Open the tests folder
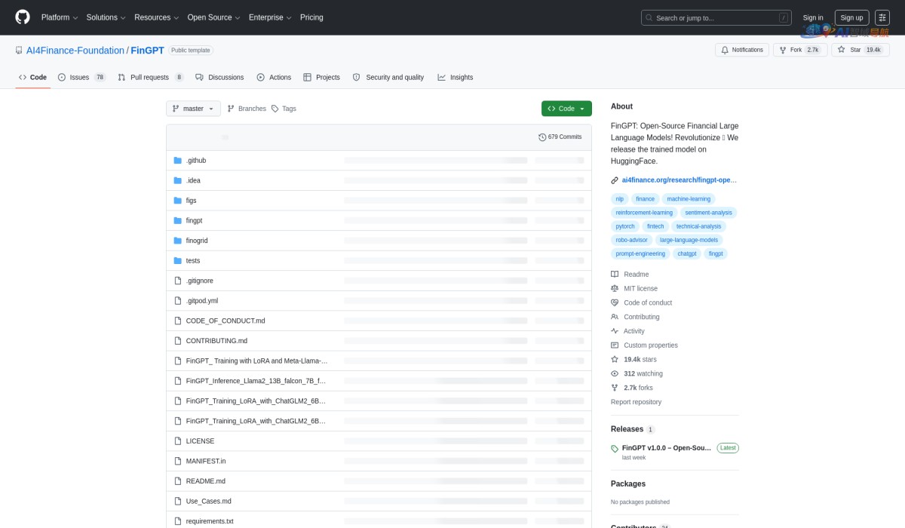The width and height of the screenshot is (905, 528). [x=193, y=260]
